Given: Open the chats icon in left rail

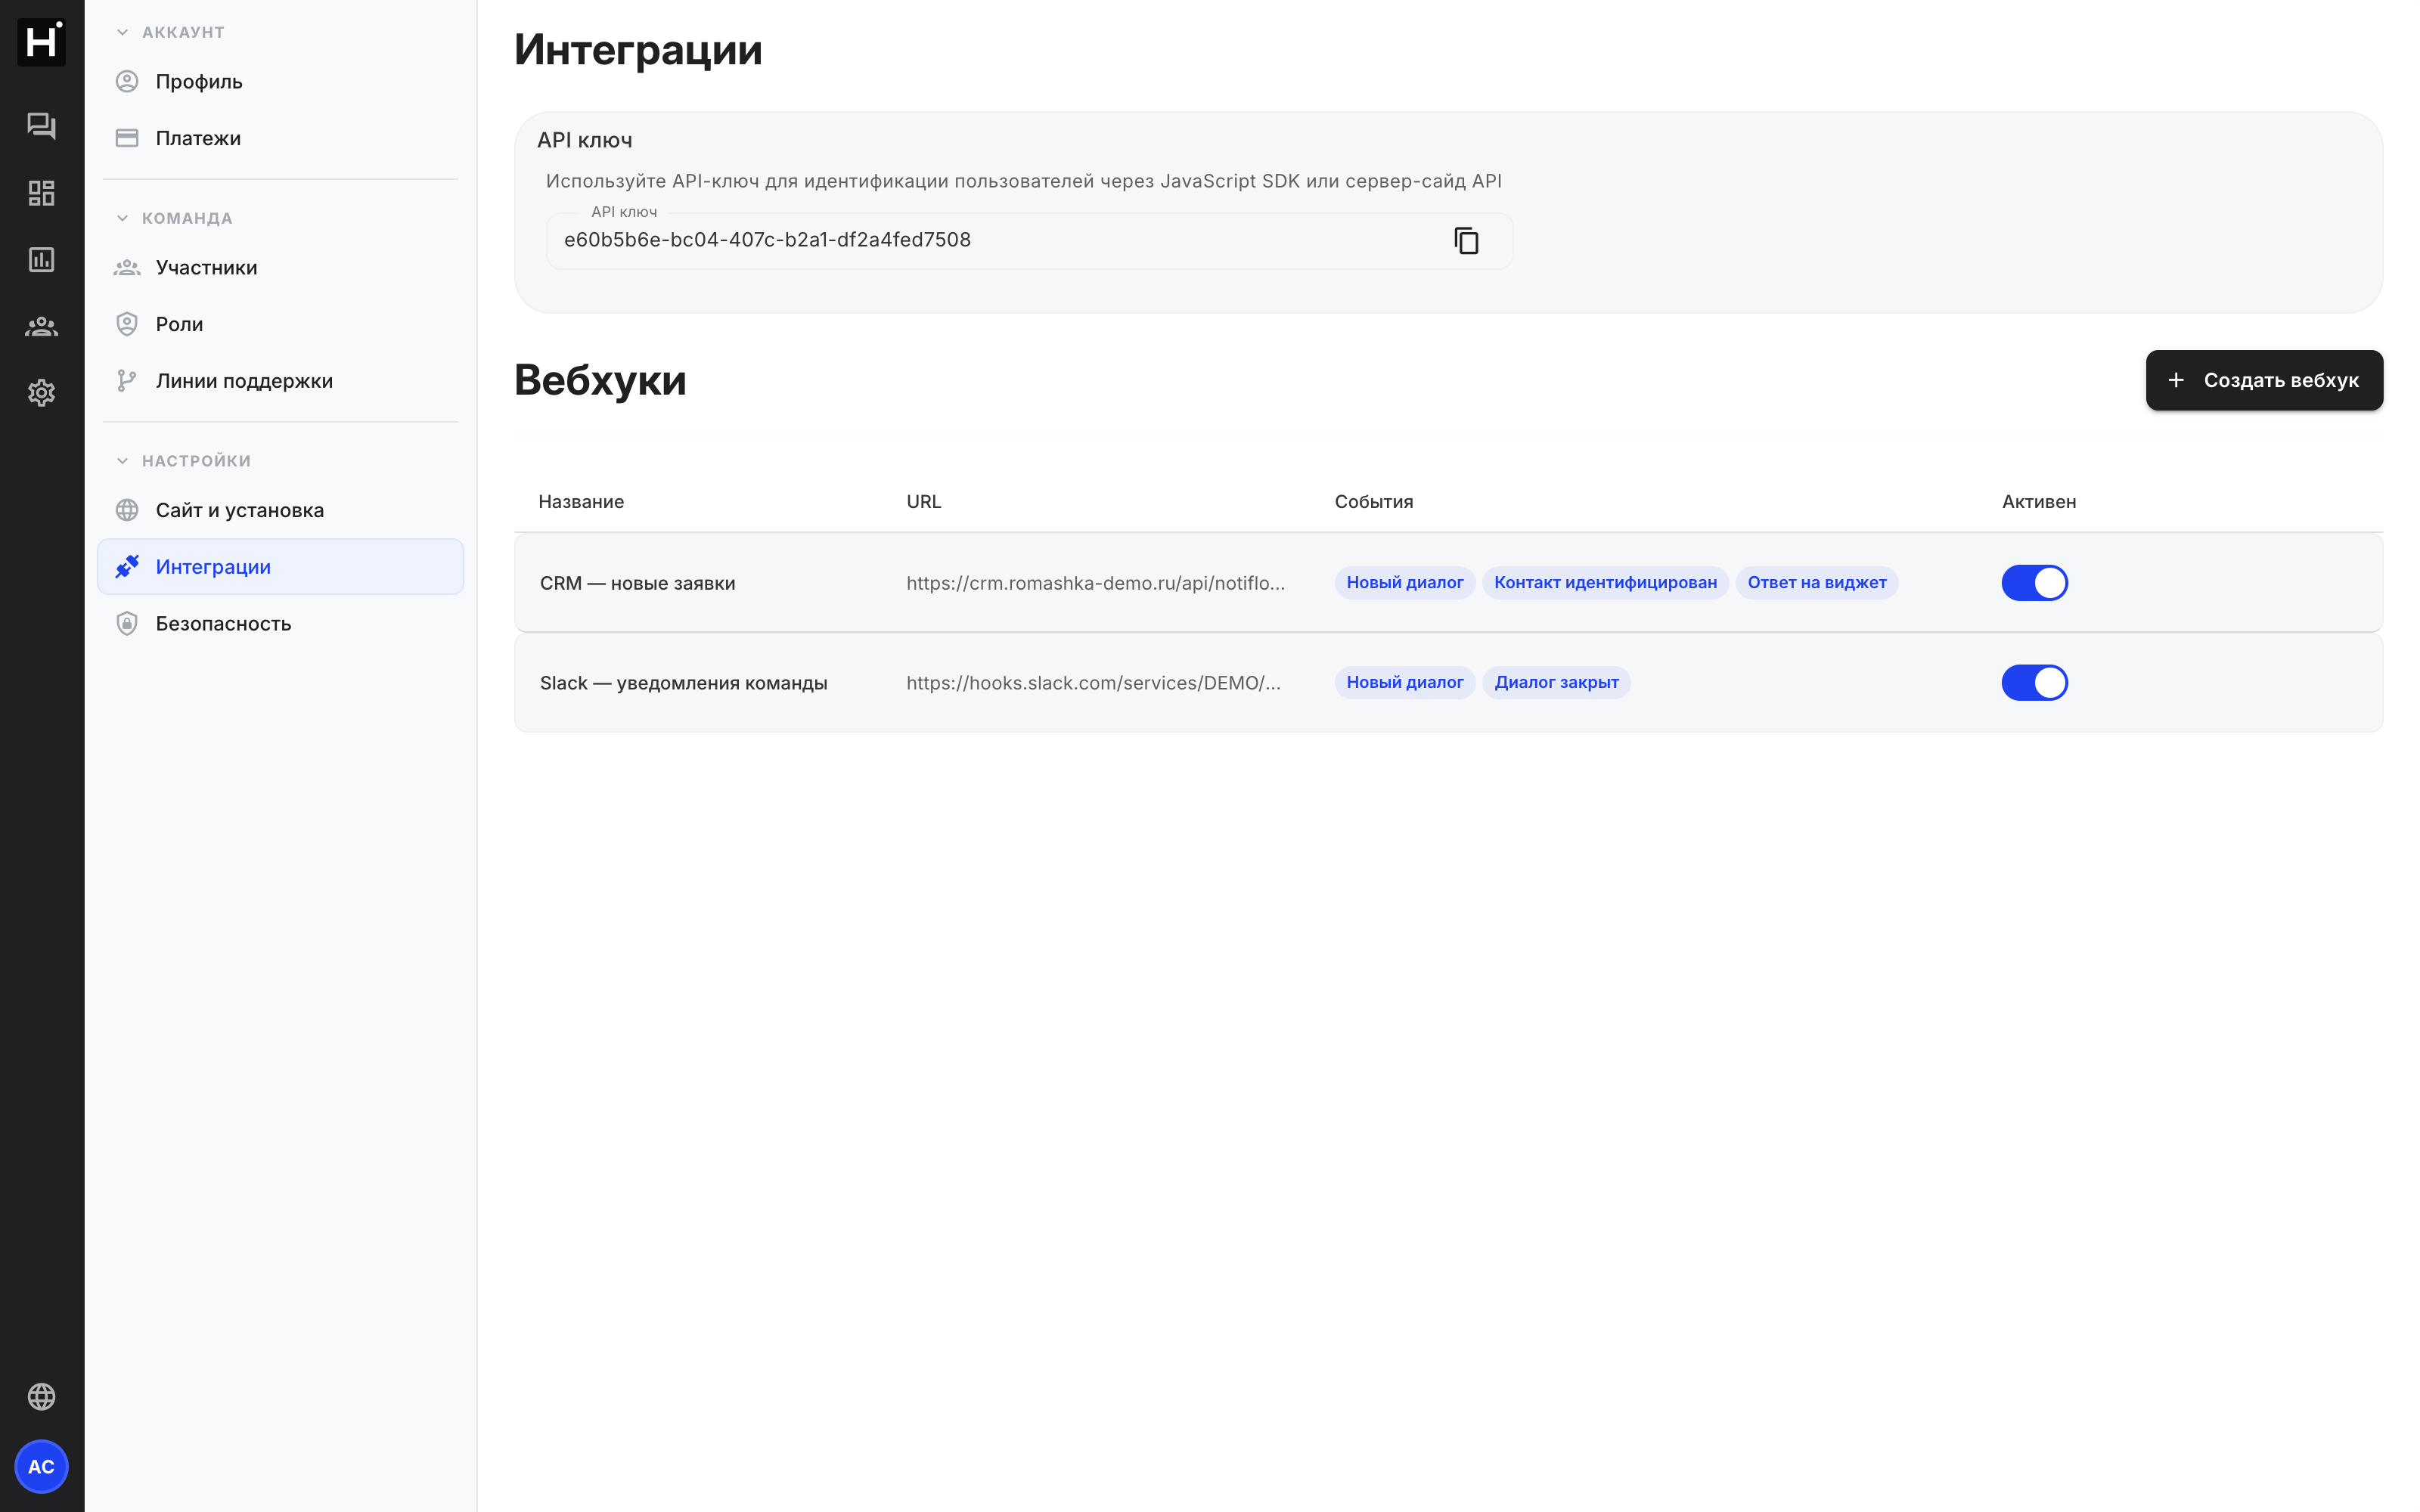Looking at the screenshot, I should (x=41, y=126).
